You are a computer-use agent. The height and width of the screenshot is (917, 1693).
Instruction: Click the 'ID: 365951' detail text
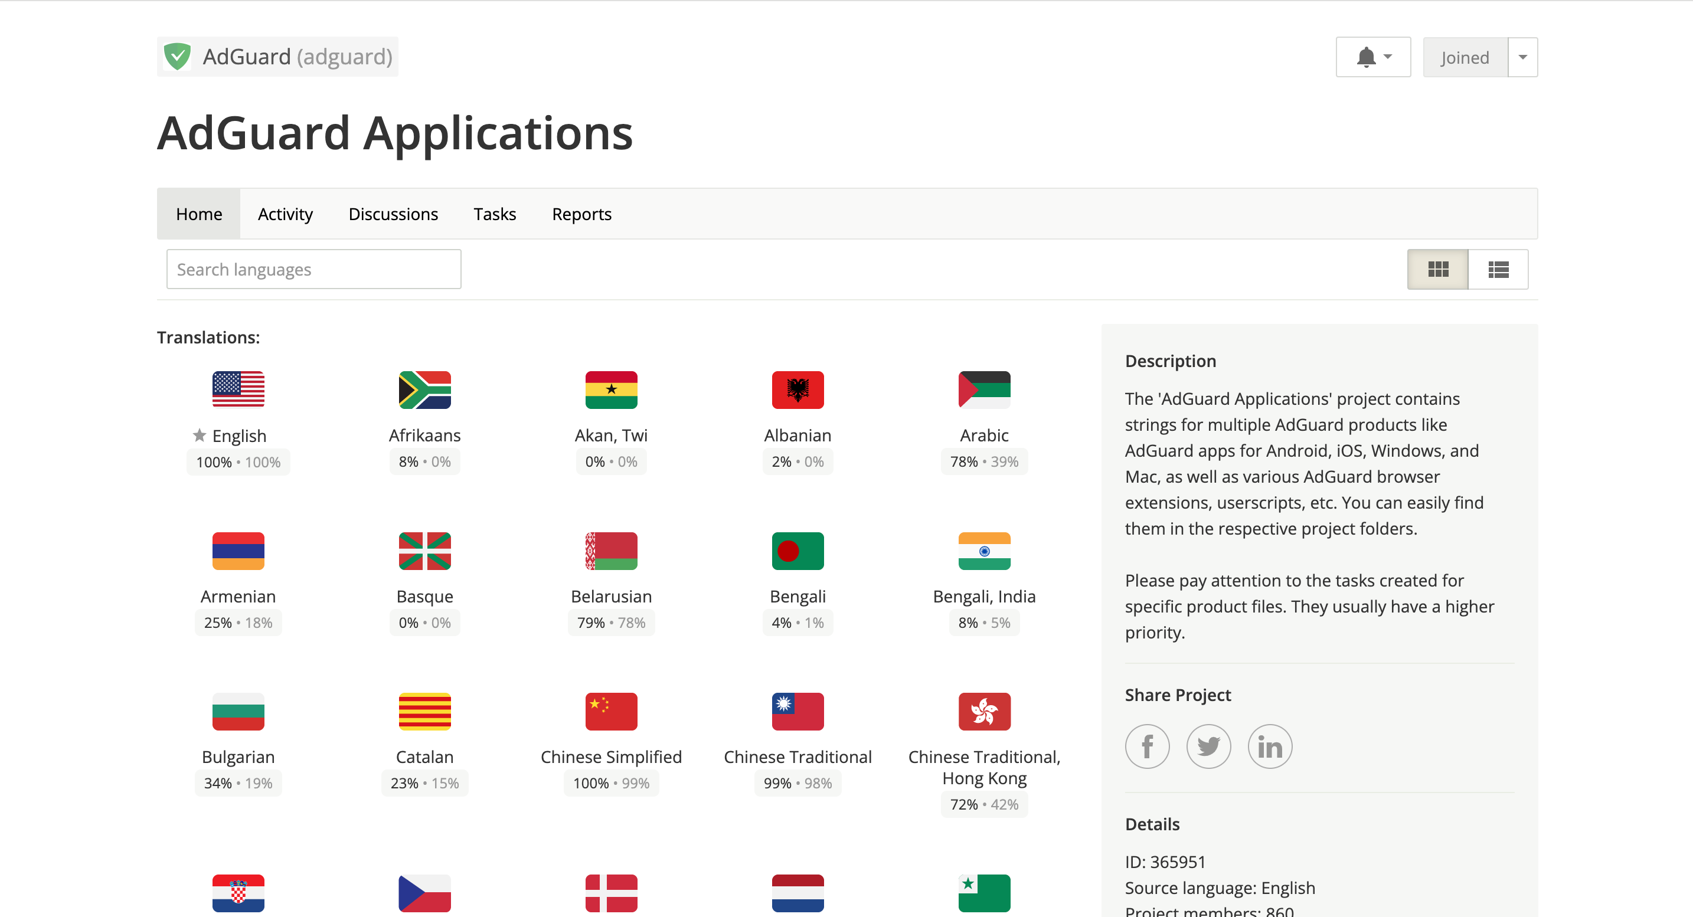click(1165, 862)
